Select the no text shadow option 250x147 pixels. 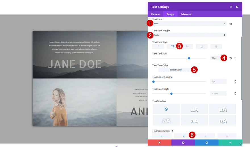166,109
